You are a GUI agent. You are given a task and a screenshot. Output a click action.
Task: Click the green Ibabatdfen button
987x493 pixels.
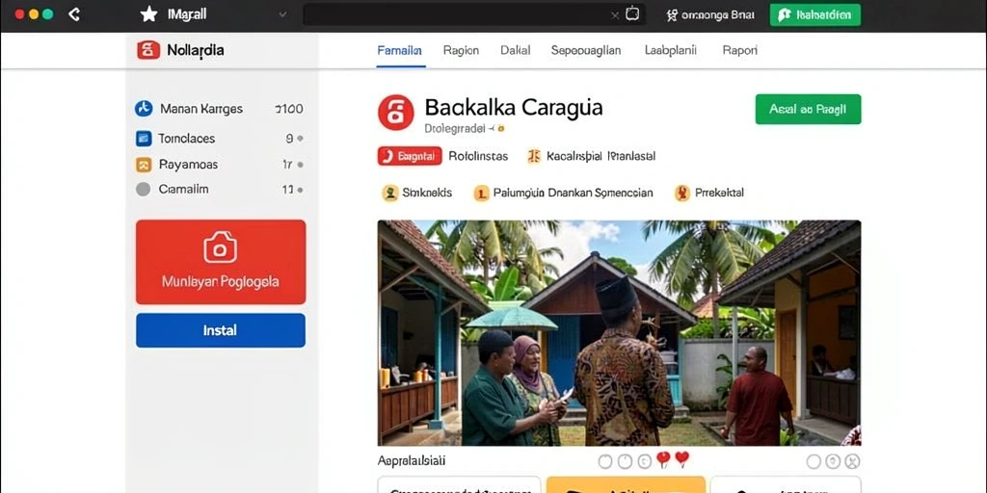[815, 15]
